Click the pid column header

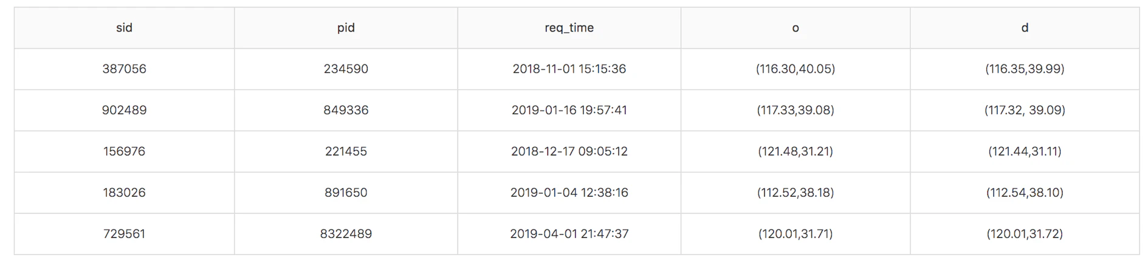click(x=346, y=28)
